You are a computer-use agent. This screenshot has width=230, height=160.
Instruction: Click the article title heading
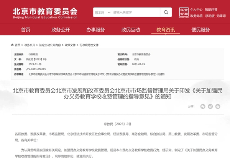pyautogui.click(x=118, y=94)
